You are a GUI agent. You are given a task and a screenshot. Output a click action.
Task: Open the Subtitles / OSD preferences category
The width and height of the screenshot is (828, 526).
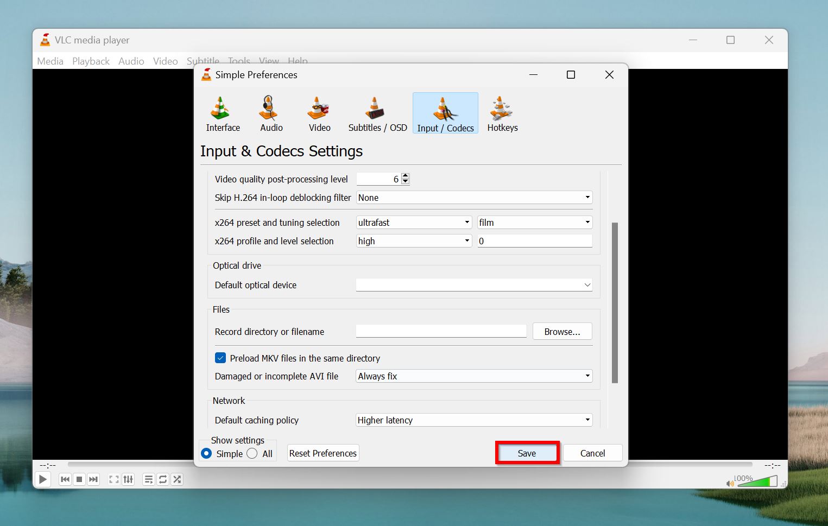click(x=377, y=113)
